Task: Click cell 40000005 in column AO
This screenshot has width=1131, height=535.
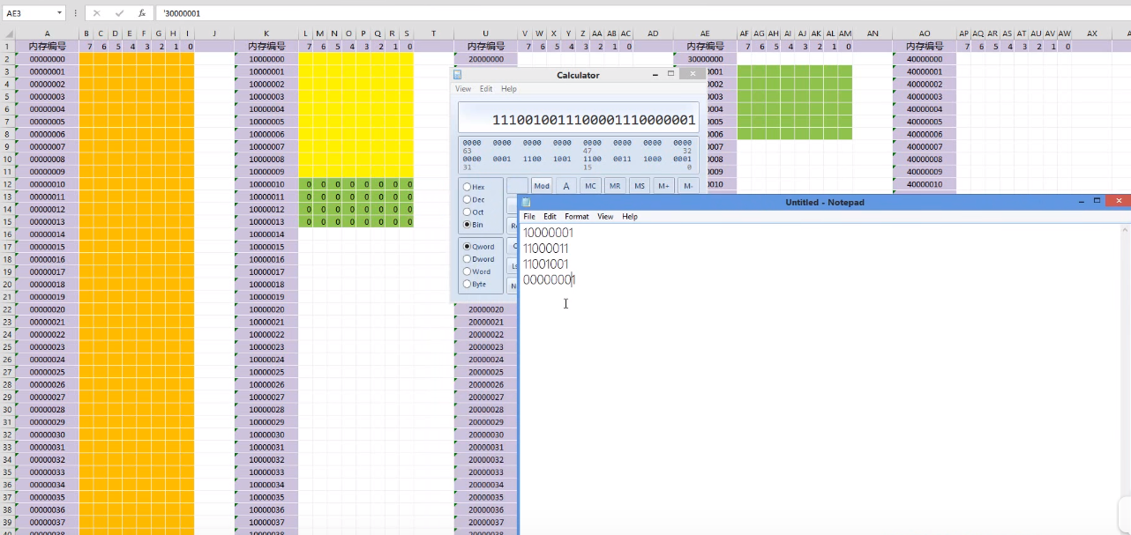Action: [x=925, y=122]
